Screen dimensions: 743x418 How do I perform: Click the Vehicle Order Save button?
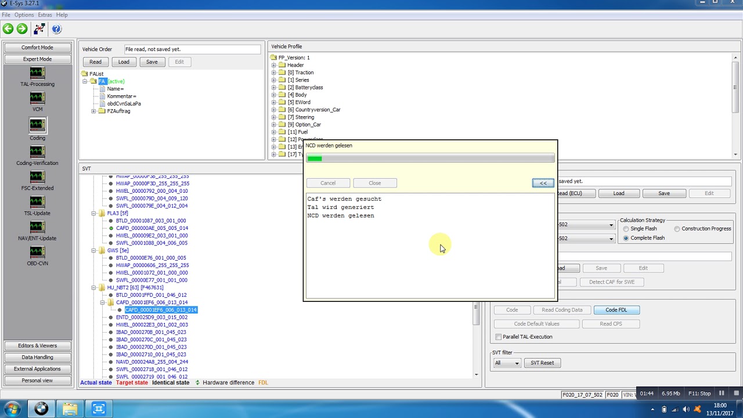pos(152,62)
